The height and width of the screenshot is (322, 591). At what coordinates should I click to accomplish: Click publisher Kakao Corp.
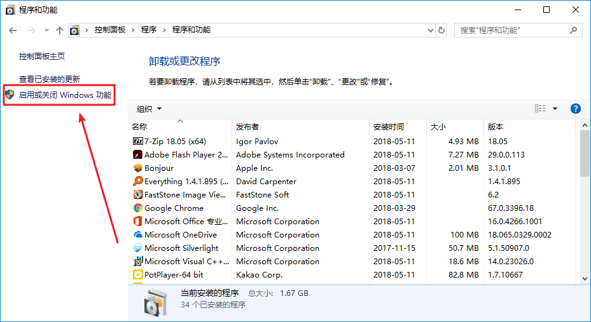(260, 274)
